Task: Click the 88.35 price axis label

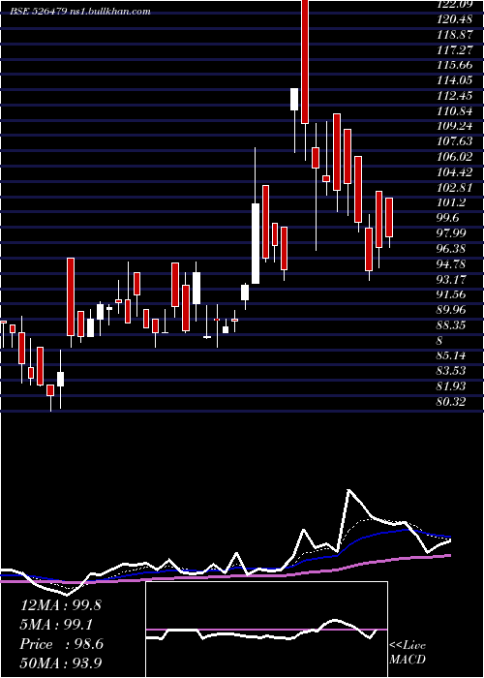Action: [x=450, y=325]
